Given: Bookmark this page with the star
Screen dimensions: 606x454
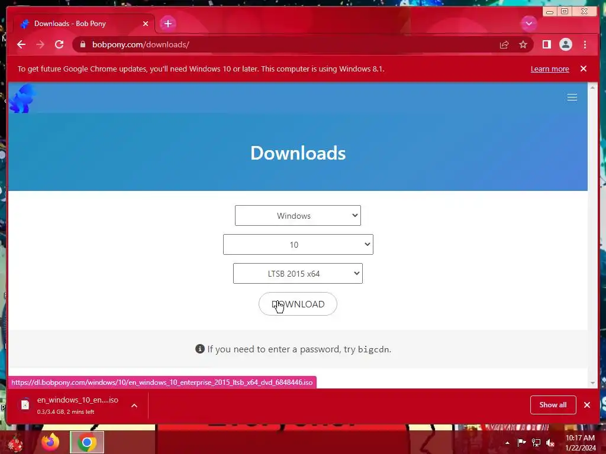Looking at the screenshot, I should (x=523, y=45).
